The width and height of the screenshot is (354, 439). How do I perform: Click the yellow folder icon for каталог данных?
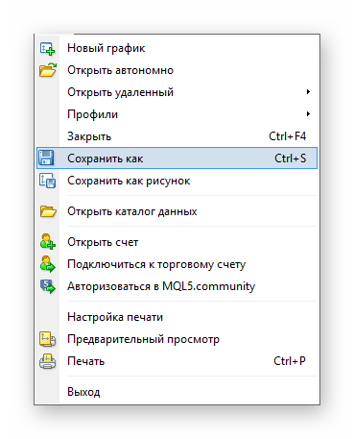pos(48,211)
